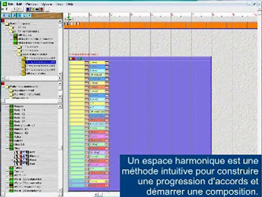Collapse the root folder of the second tree
Screen dimensions: 262x197
click(x=4, y=87)
